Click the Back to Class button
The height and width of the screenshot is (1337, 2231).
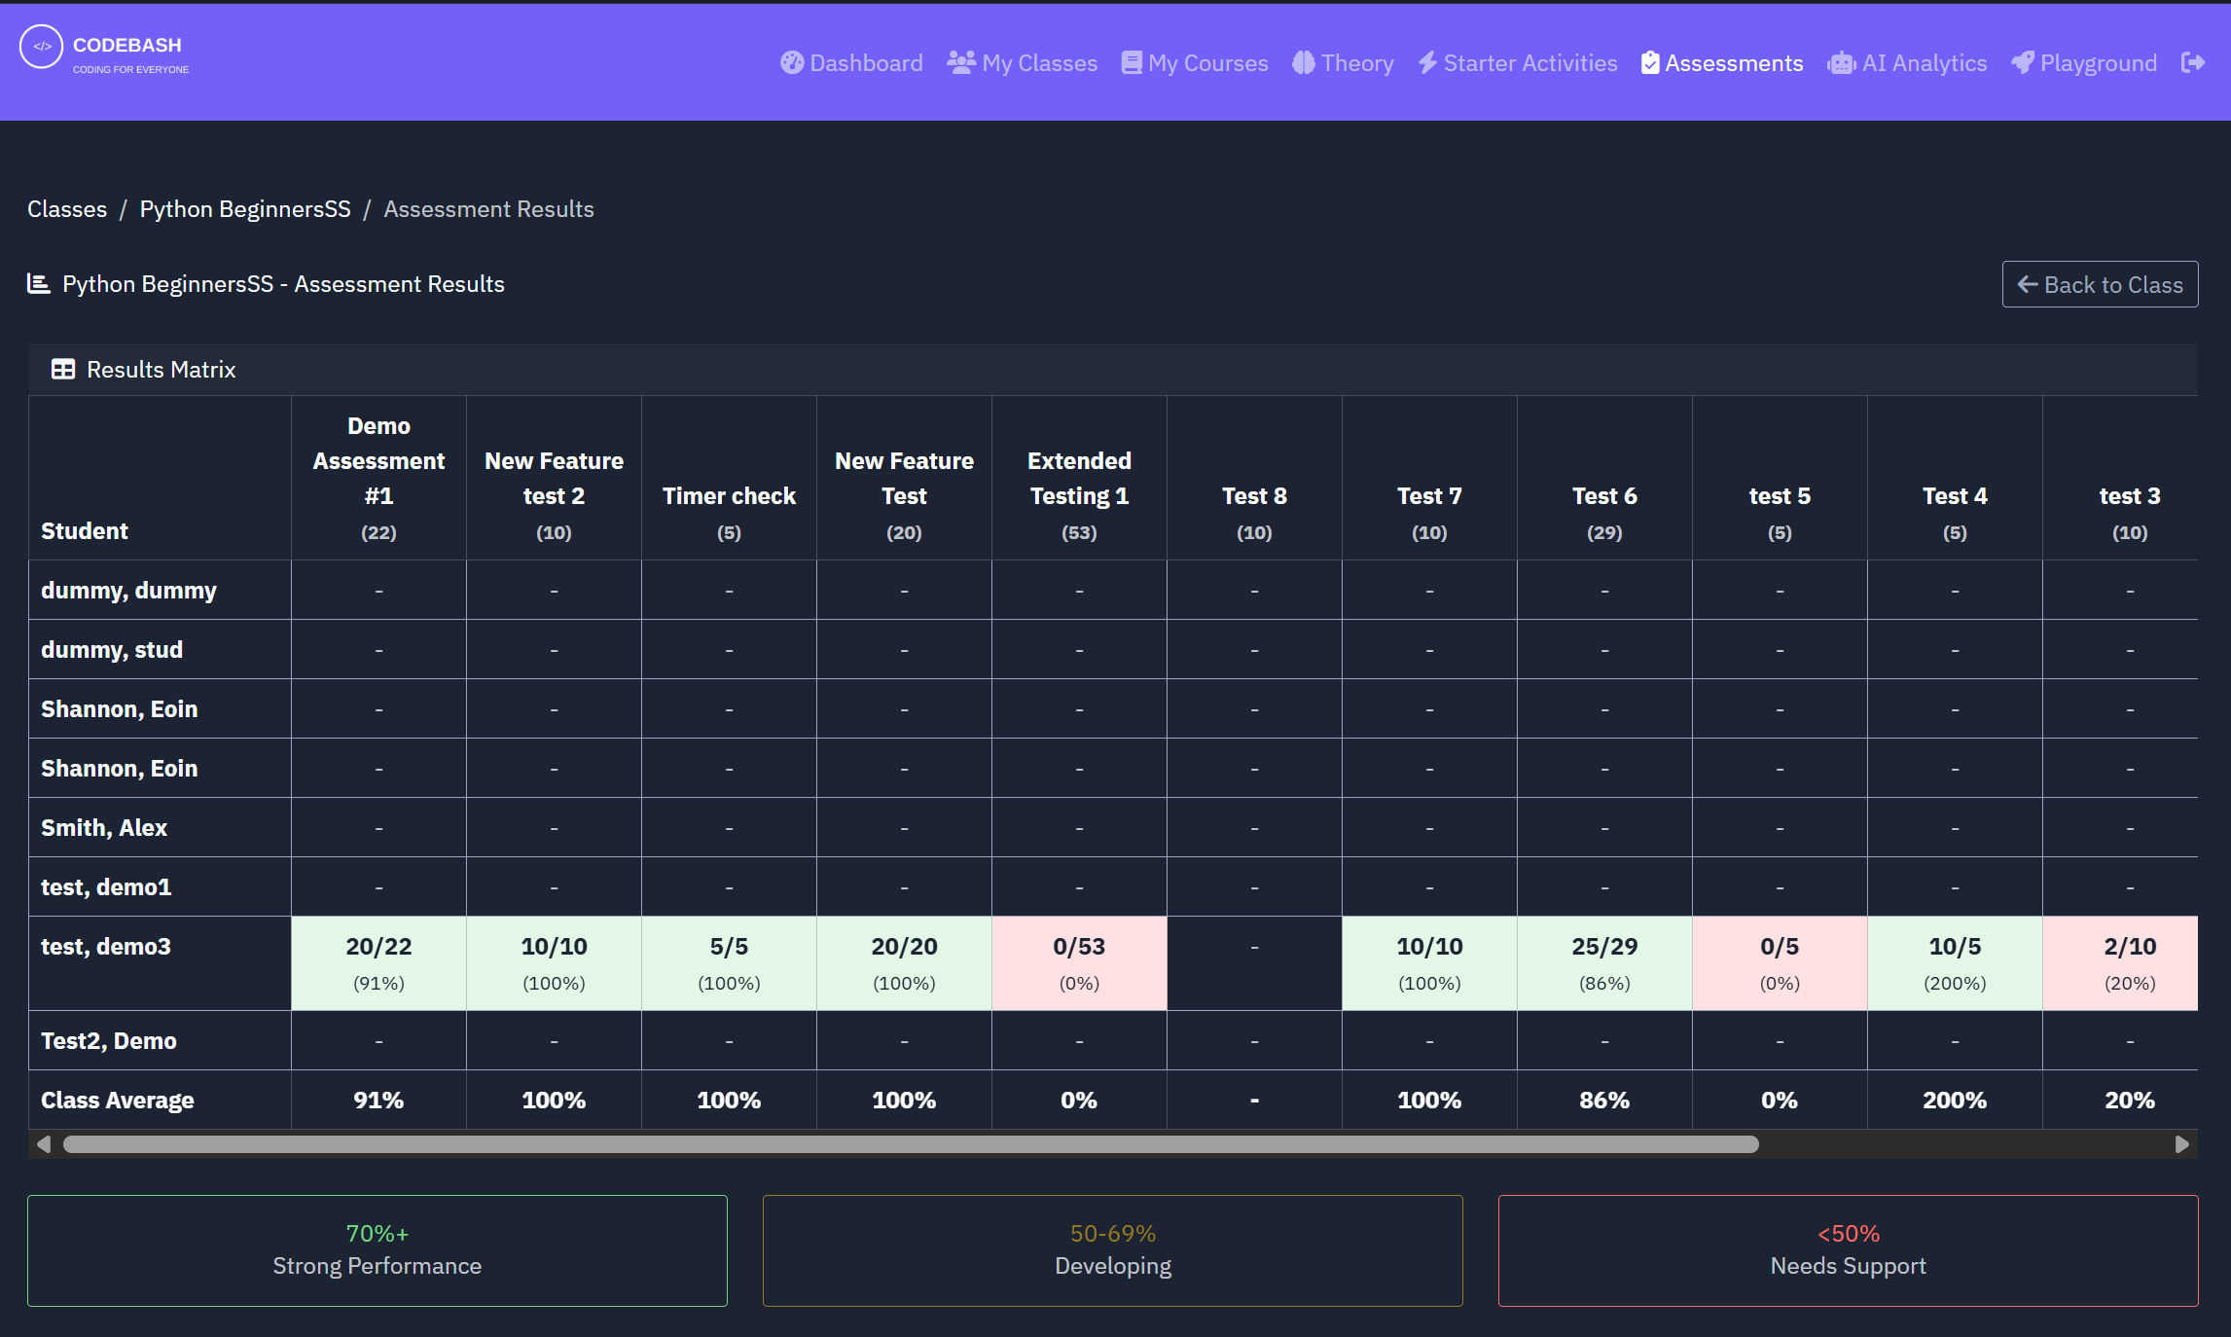2100,284
